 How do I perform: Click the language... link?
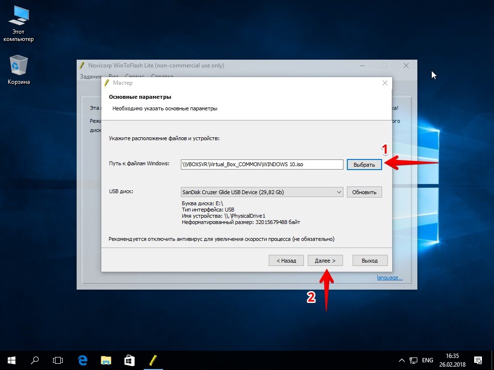[390, 277]
